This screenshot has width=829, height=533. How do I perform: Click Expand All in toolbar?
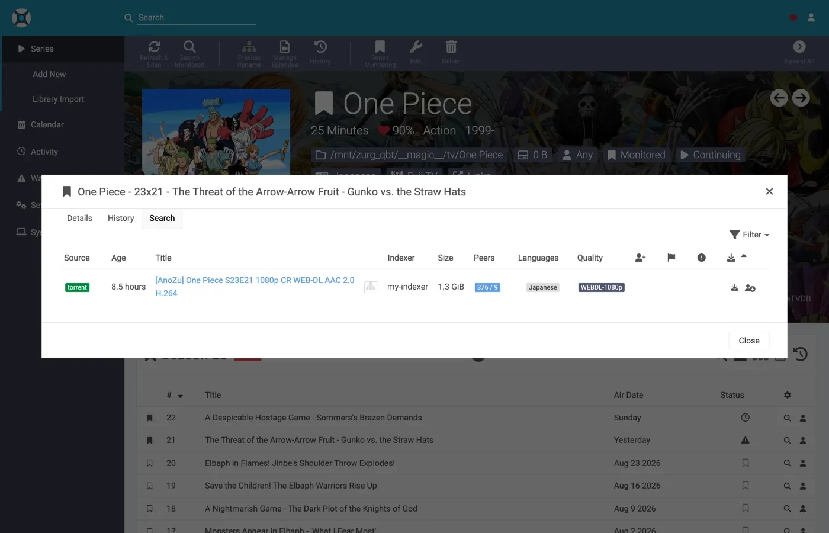tap(799, 53)
